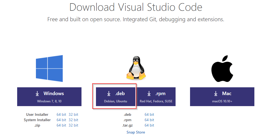Open Linux .tar.gz 64 bit link

(x=149, y=125)
